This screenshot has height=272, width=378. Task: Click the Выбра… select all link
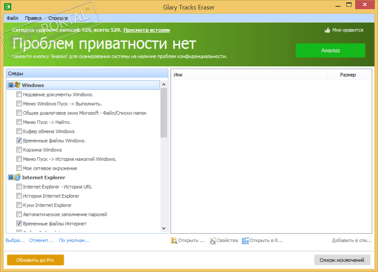coord(15,240)
